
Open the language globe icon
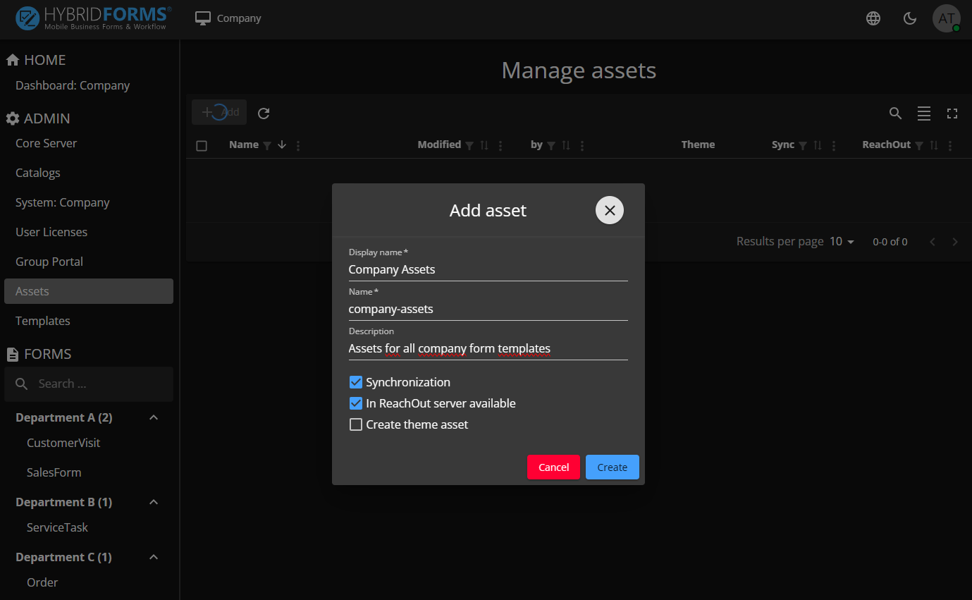(873, 18)
